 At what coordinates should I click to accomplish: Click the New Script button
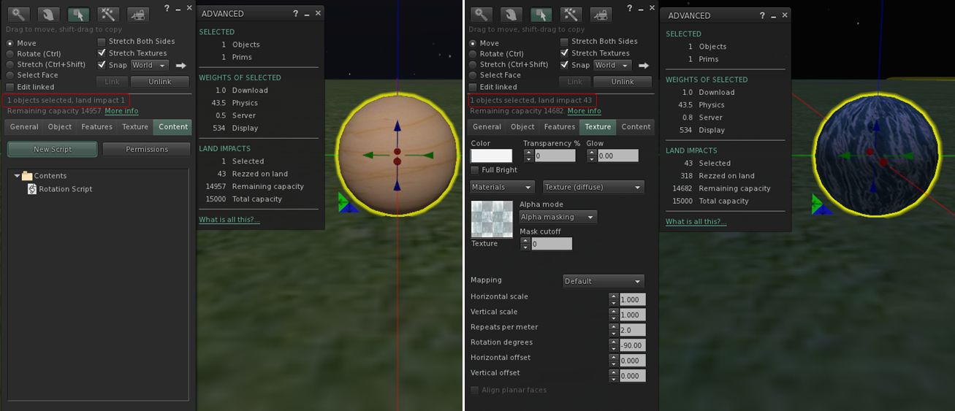(x=52, y=150)
